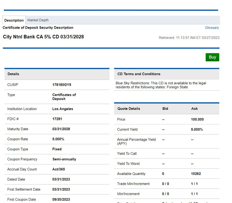232x203 pixels.
Task: Click the Yield To Call label
Action: [x=127, y=154]
